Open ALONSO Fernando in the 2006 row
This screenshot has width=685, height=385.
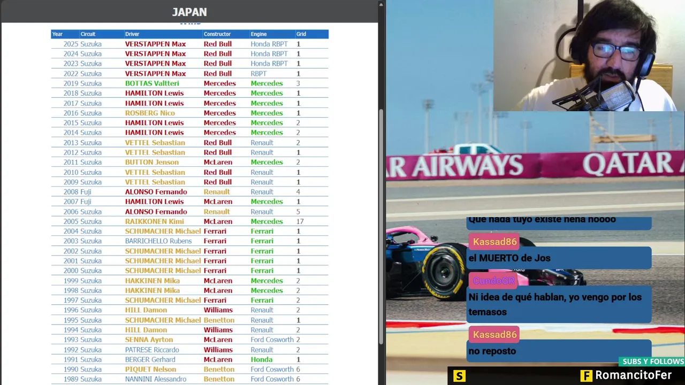(x=156, y=212)
